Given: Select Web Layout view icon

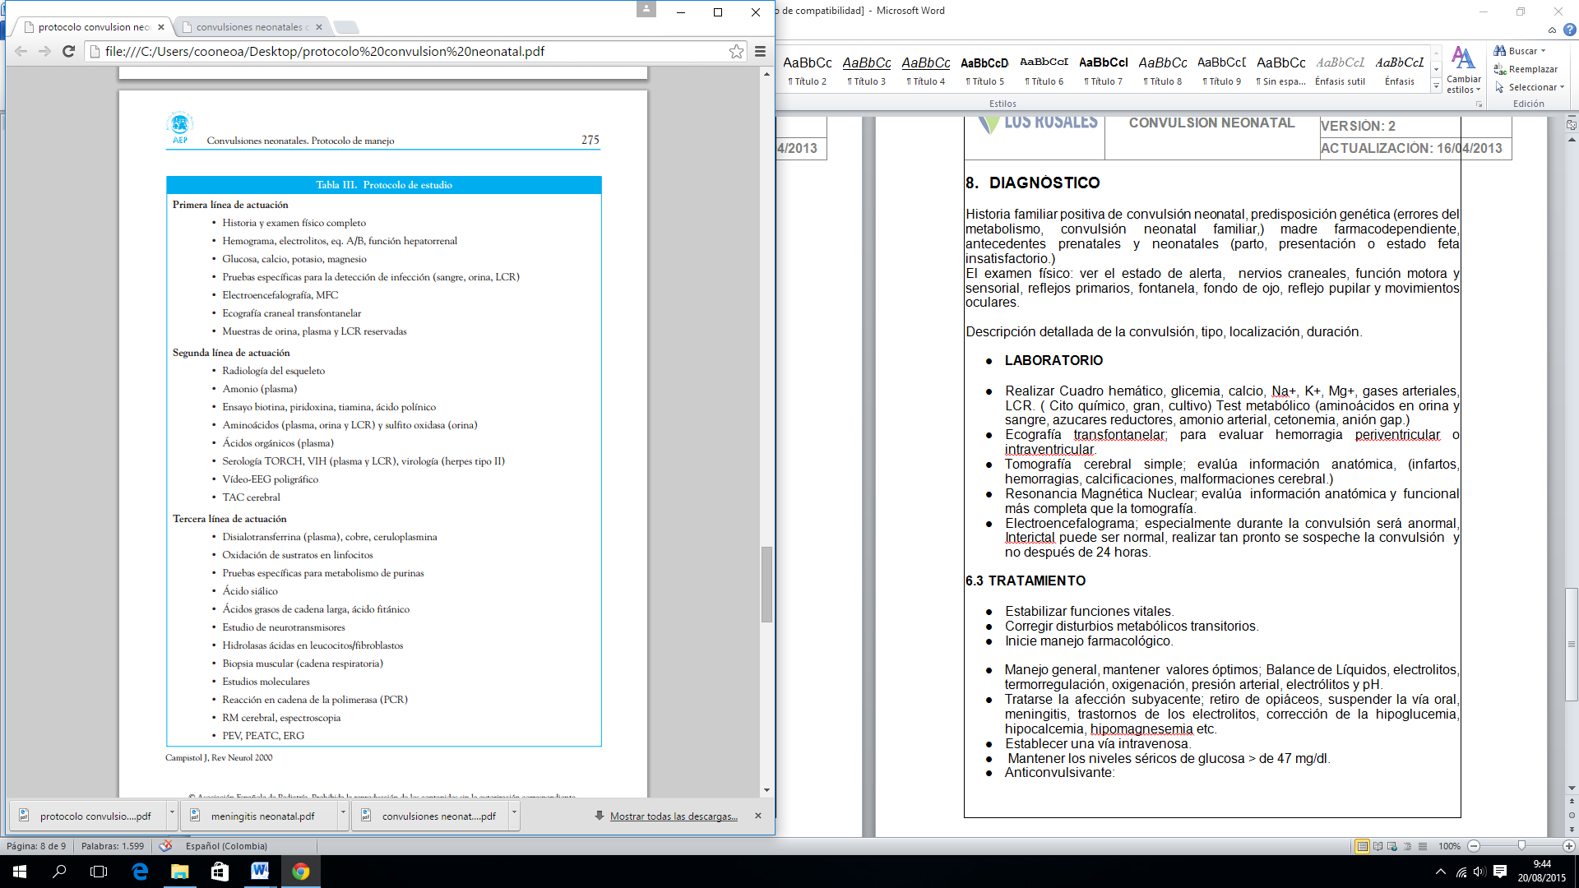Looking at the screenshot, I should click(x=1392, y=846).
